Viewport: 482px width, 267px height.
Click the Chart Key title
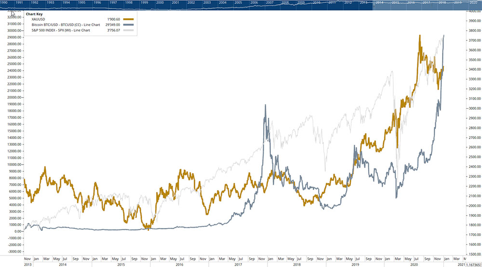point(34,13)
